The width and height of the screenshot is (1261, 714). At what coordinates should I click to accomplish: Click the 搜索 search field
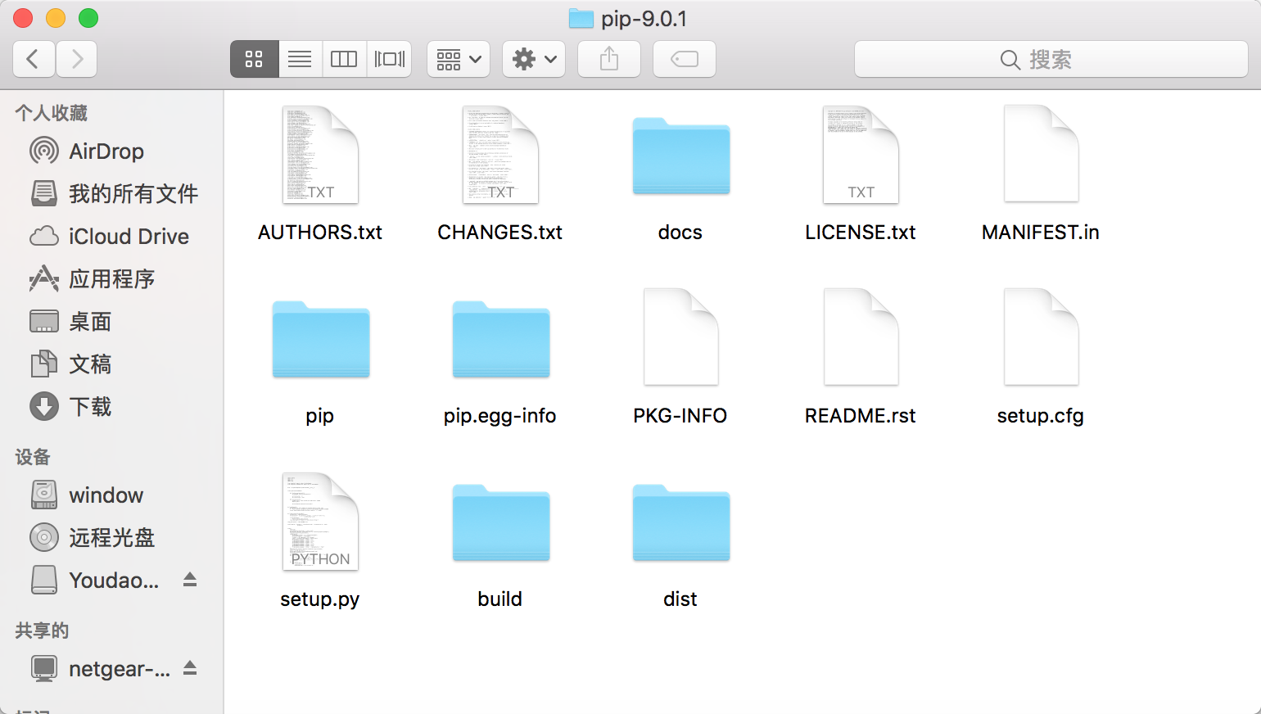(1051, 59)
